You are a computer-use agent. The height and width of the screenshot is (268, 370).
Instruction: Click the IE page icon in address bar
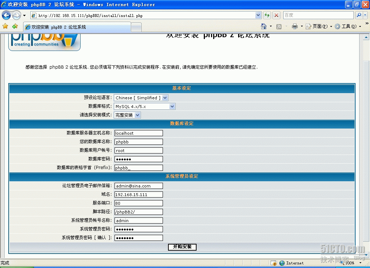[34, 16]
